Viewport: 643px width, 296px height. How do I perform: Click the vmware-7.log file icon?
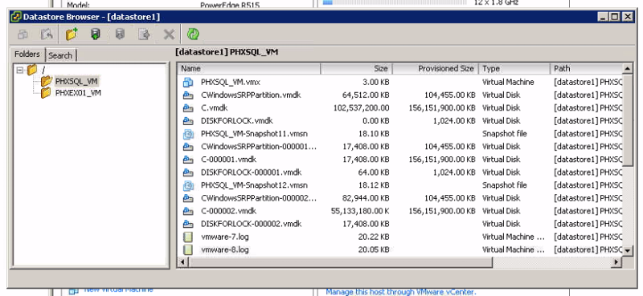click(188, 237)
